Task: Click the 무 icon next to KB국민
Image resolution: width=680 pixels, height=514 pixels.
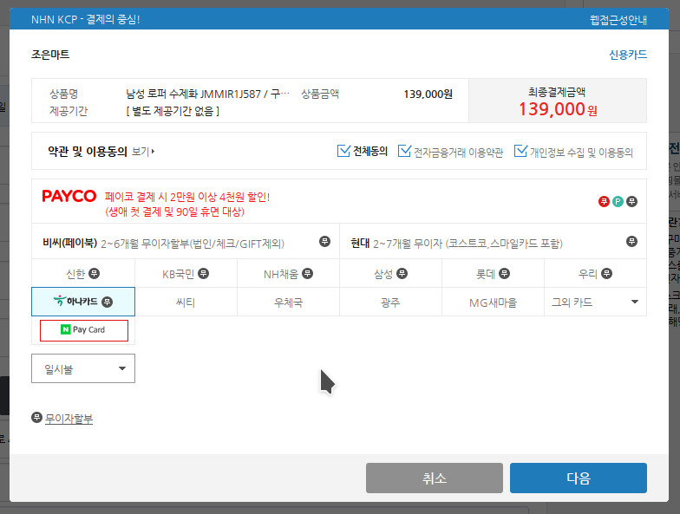Action: click(x=203, y=274)
